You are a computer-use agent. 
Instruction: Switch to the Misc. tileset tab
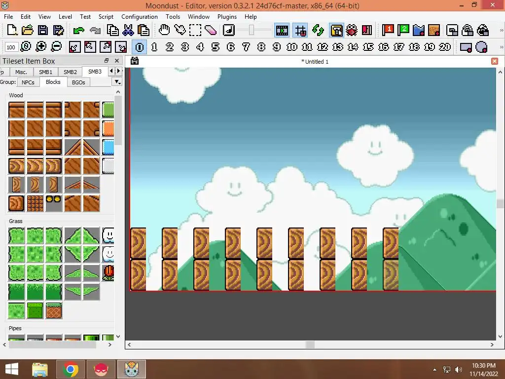tap(21, 72)
